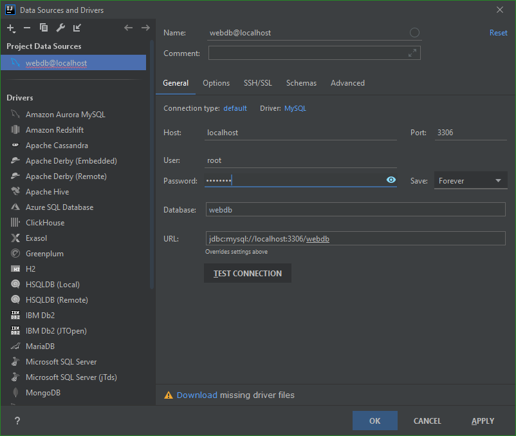516x436 pixels.
Task: Change the connection type from default
Action: click(x=235, y=108)
